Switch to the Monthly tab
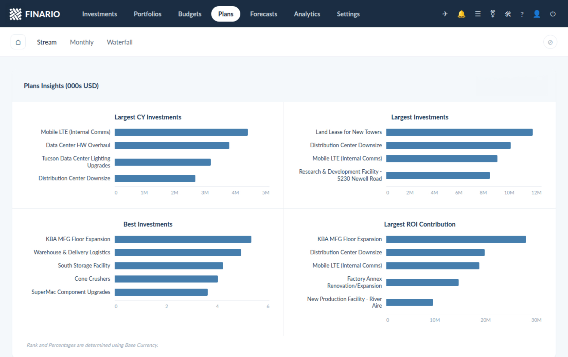The image size is (568, 357). (82, 42)
